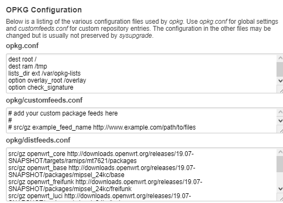283x203 pixels.
Task: Click the distfeeds.conf scrollbar thumb
Action: tap(280, 164)
